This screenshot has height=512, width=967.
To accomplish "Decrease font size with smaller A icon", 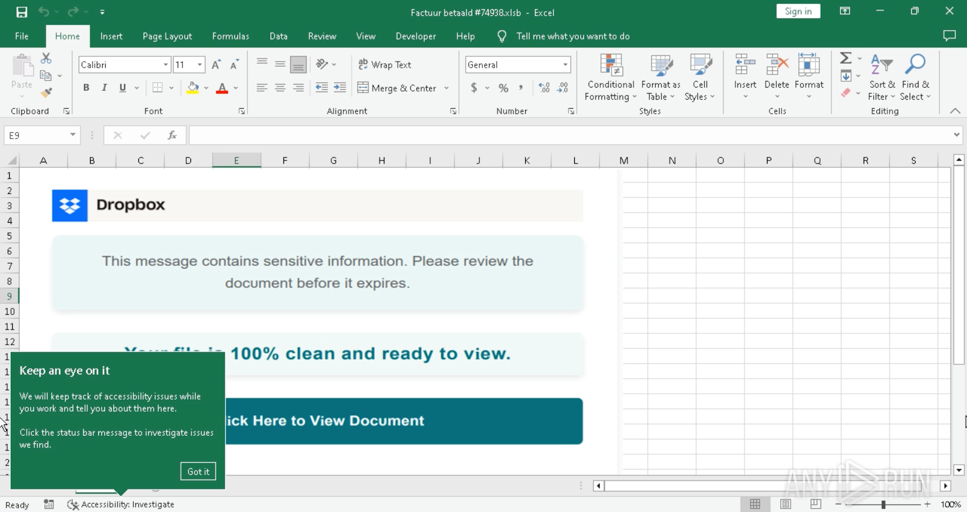I will click(x=234, y=65).
